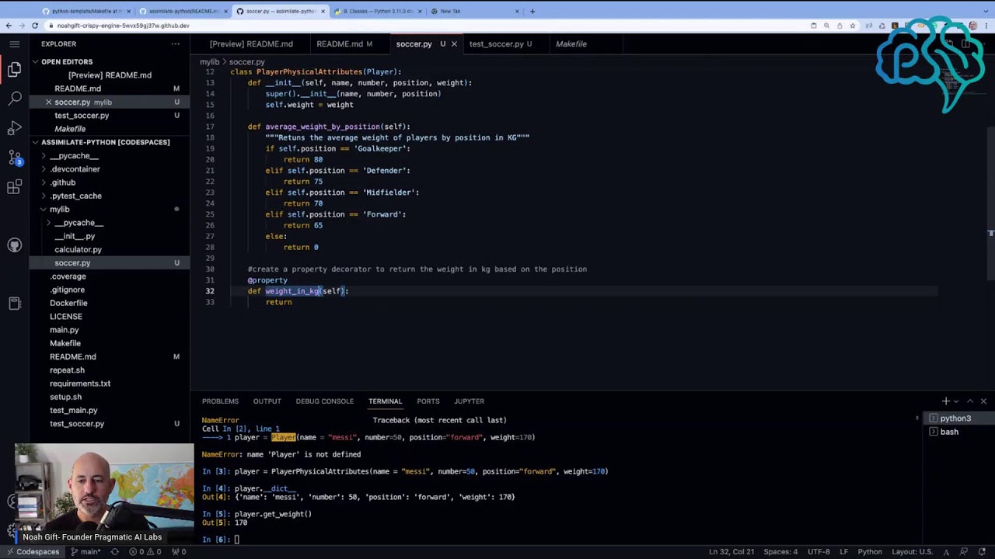Open the hamburger application menu
Image resolution: width=995 pixels, height=559 pixels.
click(14, 44)
